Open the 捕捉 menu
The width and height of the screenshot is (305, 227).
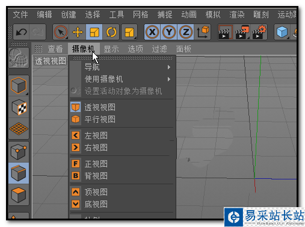click(165, 14)
